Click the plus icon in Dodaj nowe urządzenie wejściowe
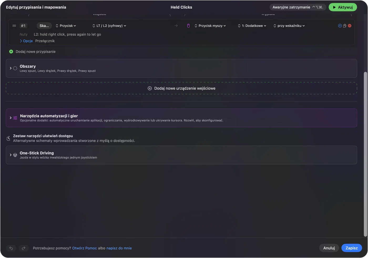The image size is (368, 258). coord(150,88)
